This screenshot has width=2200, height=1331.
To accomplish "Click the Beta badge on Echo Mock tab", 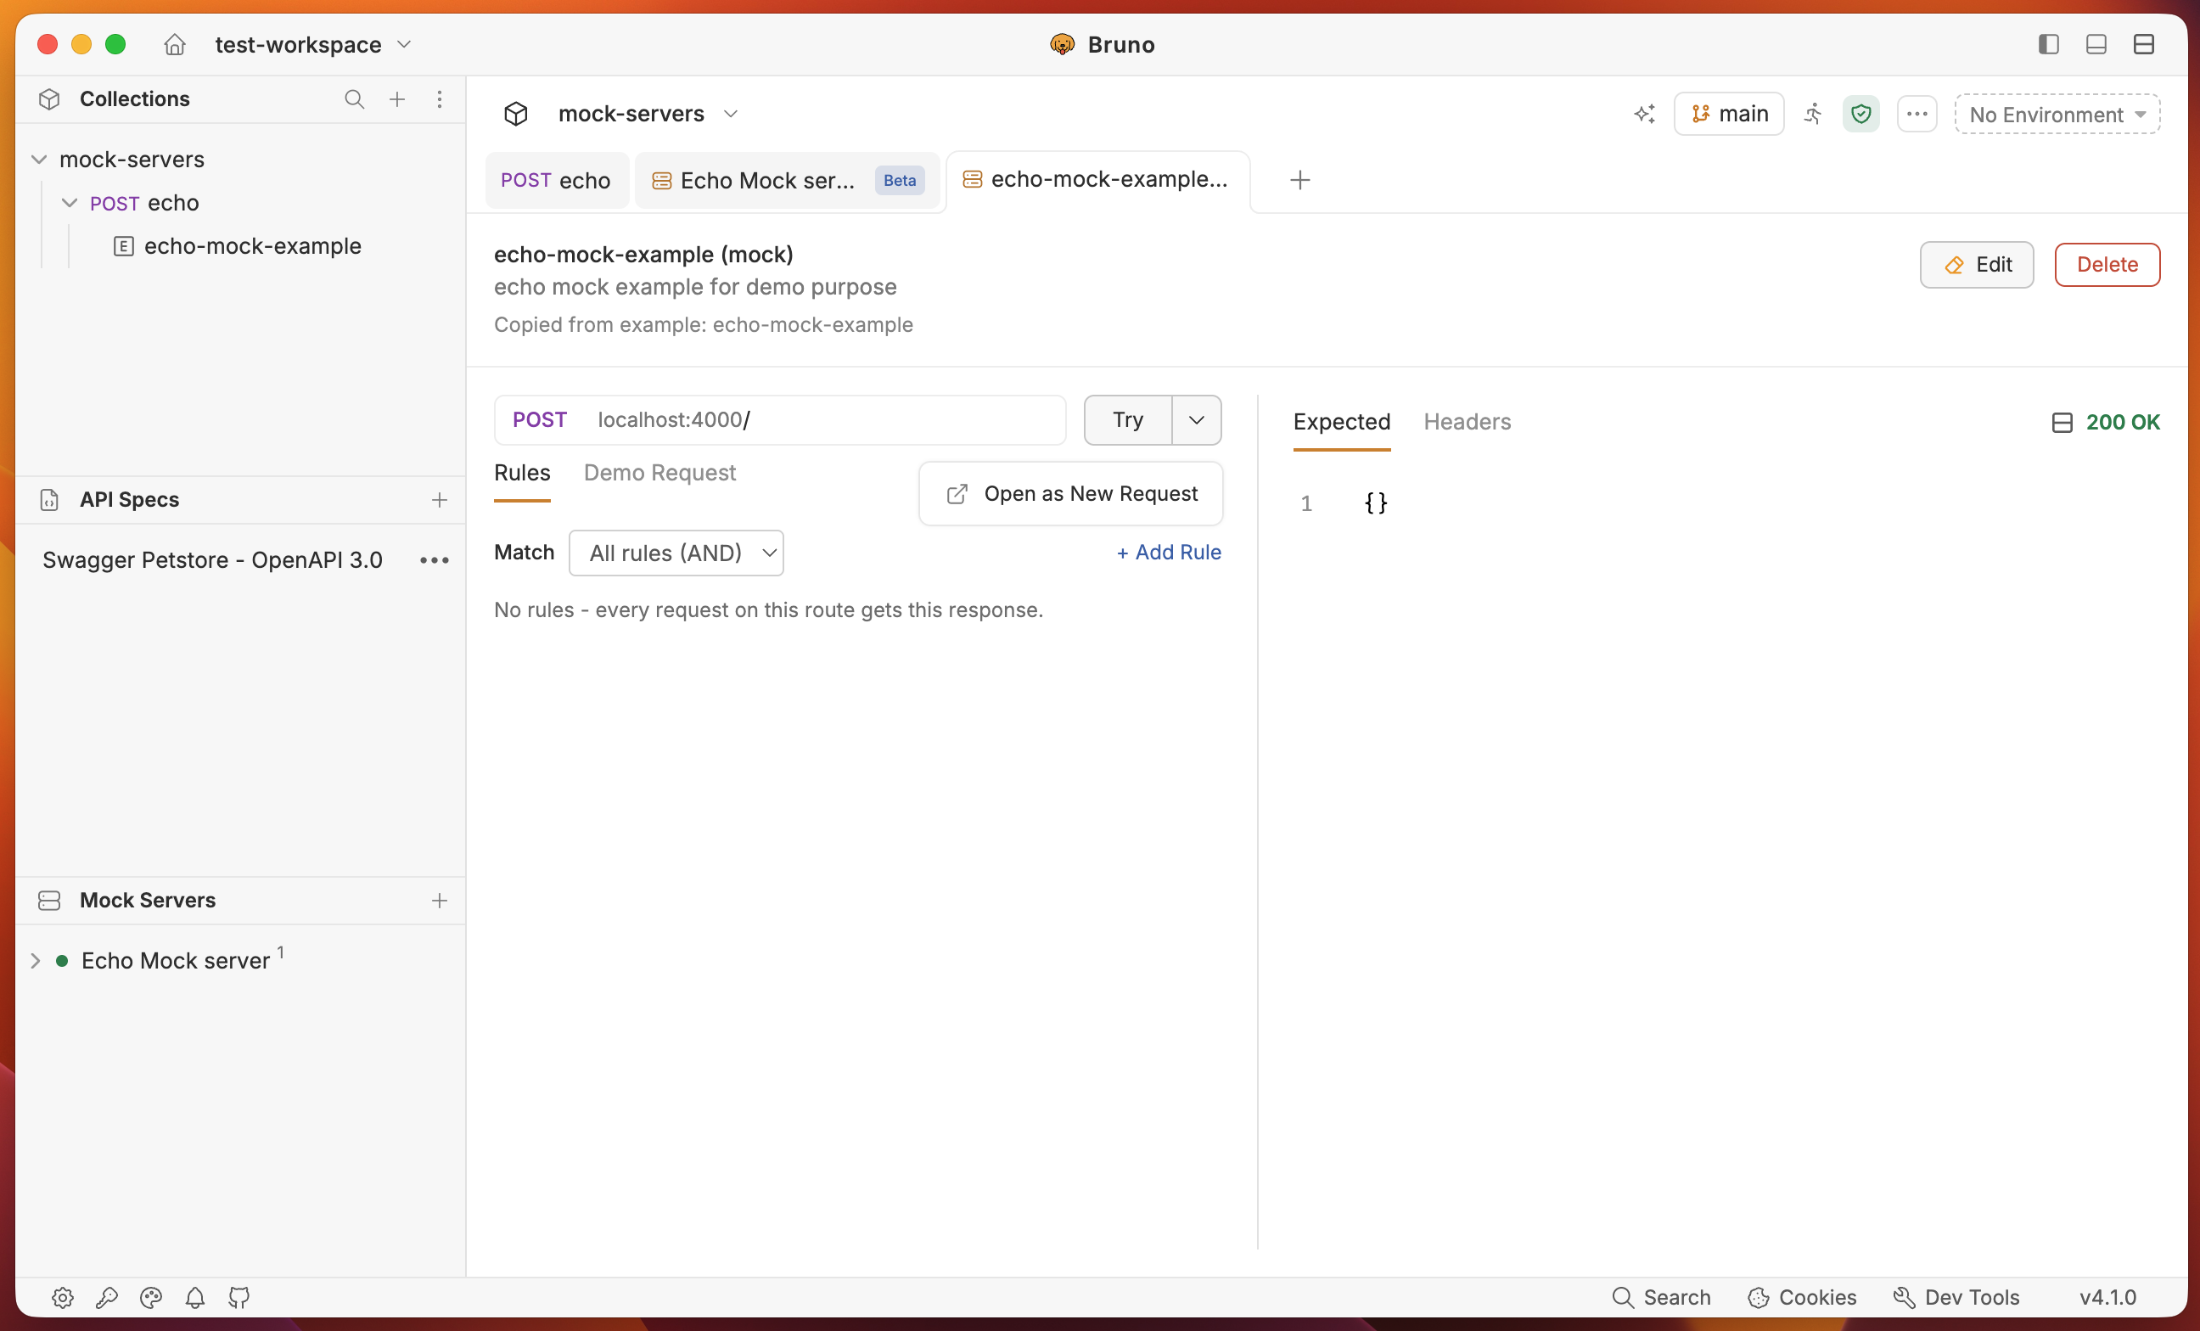I will pos(899,180).
